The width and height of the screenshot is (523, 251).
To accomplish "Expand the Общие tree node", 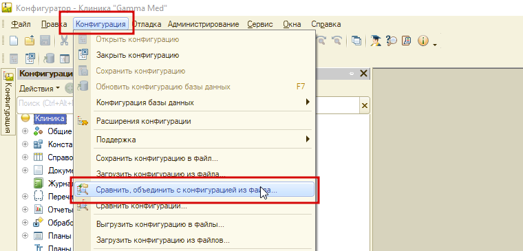I will pyautogui.click(x=25, y=131).
